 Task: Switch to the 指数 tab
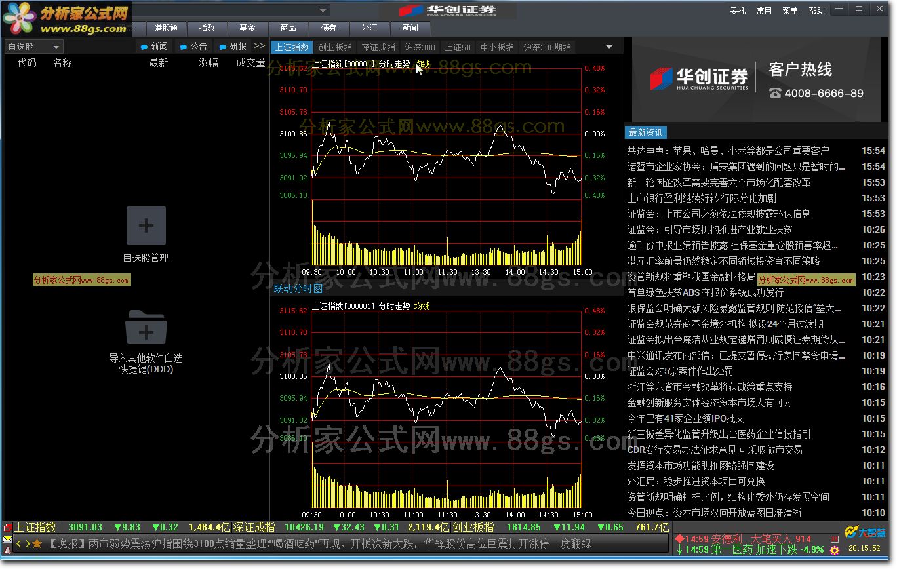[x=207, y=28]
